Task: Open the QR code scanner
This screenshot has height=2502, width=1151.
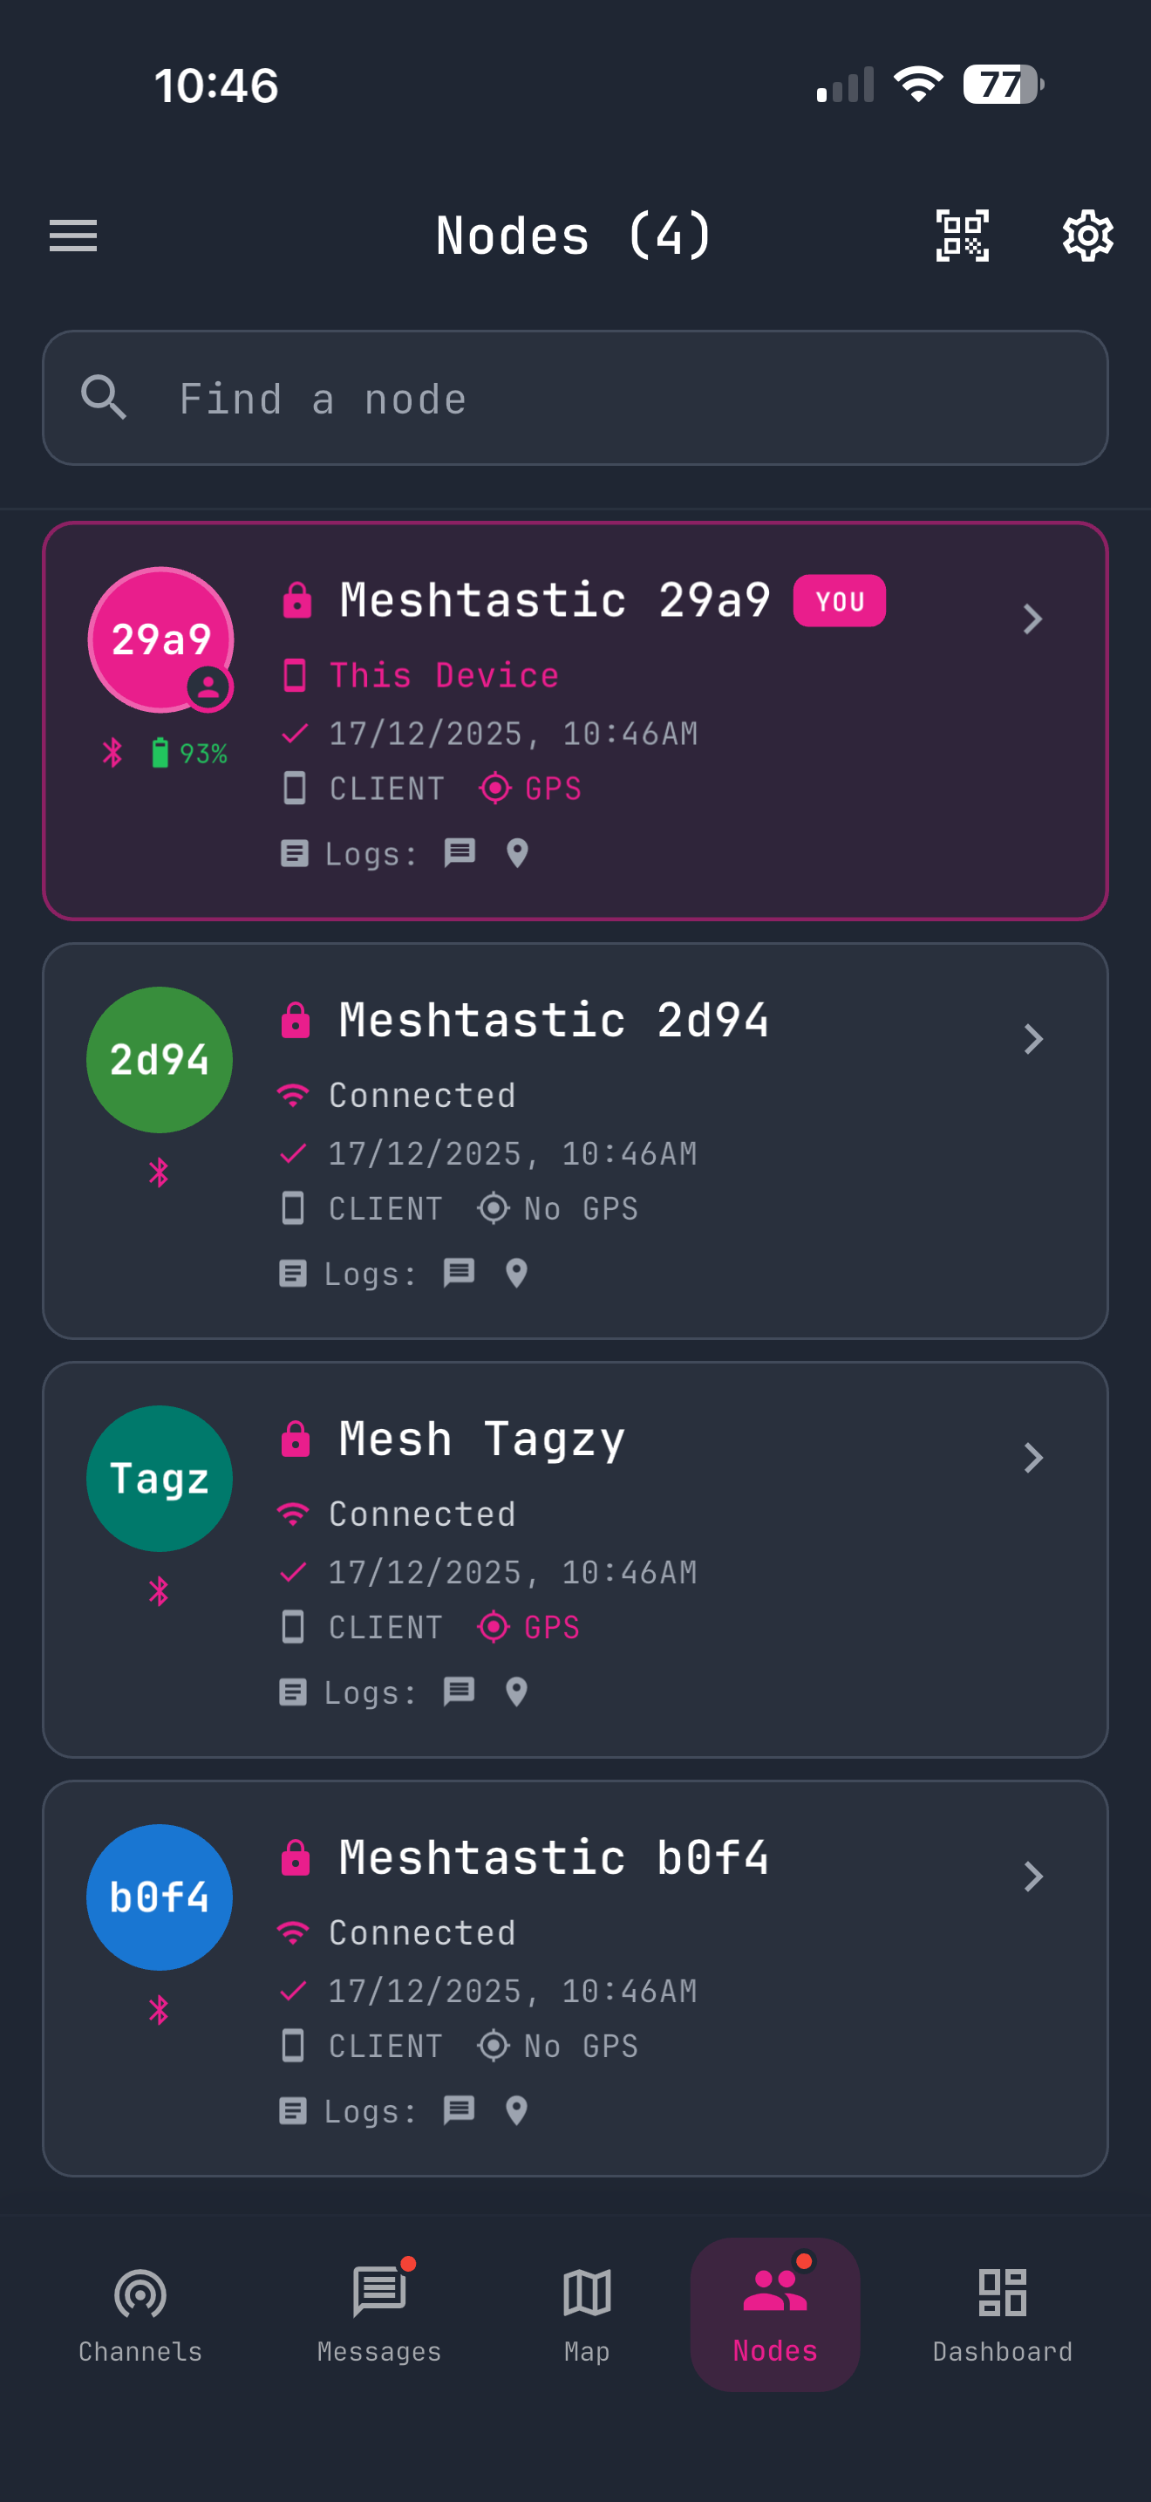Action: pyautogui.click(x=963, y=234)
